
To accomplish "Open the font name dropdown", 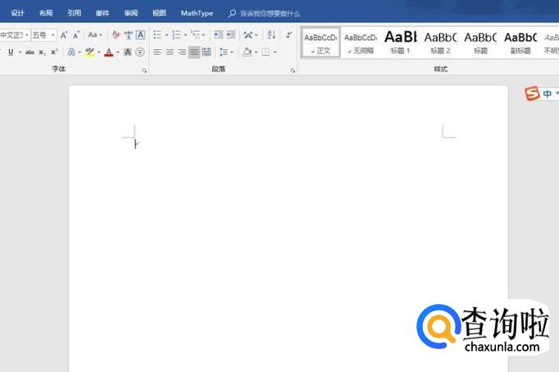I will 27,35.
